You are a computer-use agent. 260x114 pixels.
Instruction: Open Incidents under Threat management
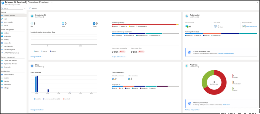coord(6,33)
